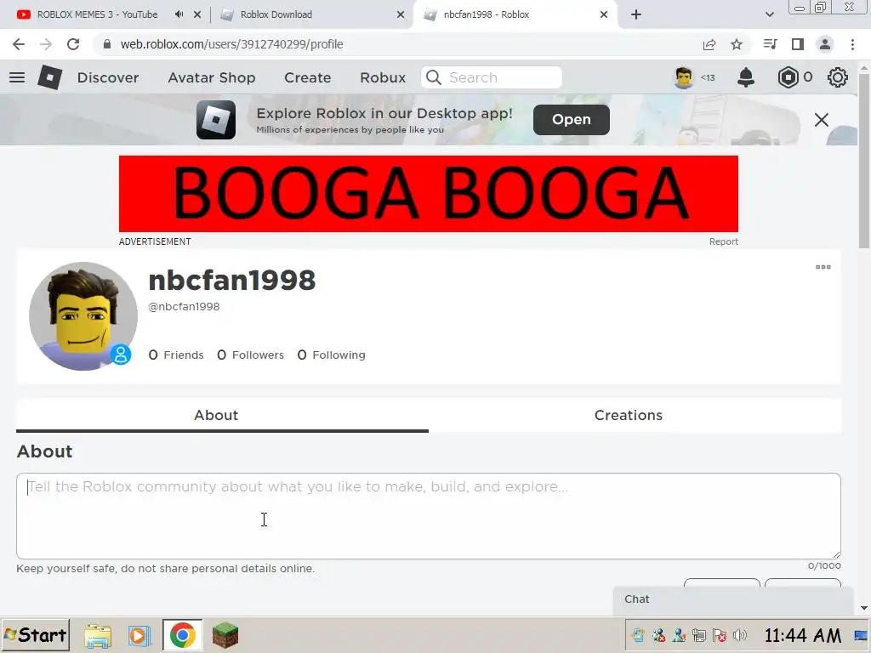The width and height of the screenshot is (871, 653).
Task: Switch to the Roblox Download tab
Action: click(x=276, y=14)
